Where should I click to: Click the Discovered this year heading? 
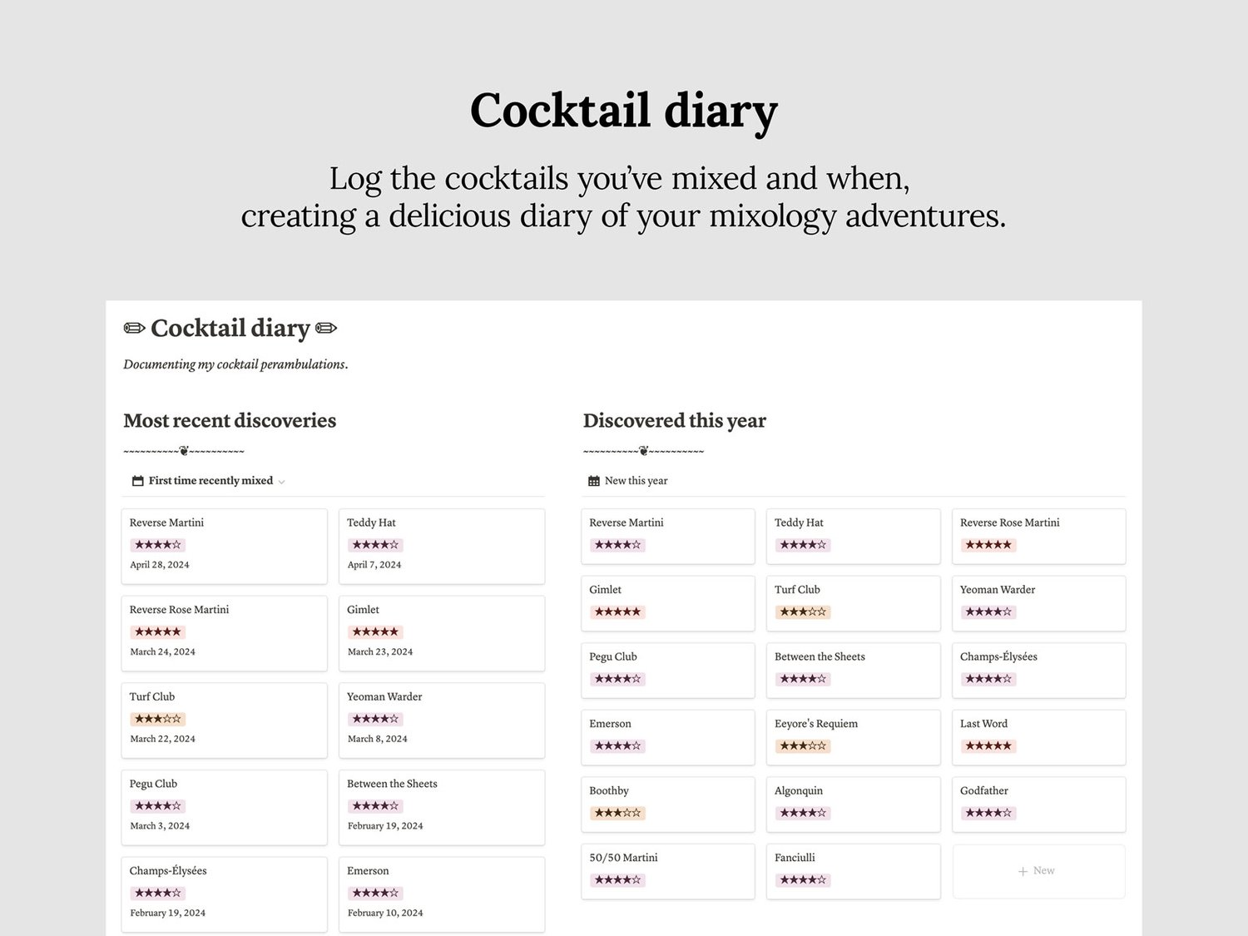(674, 421)
